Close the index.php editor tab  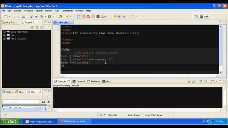[x=71, y=22]
